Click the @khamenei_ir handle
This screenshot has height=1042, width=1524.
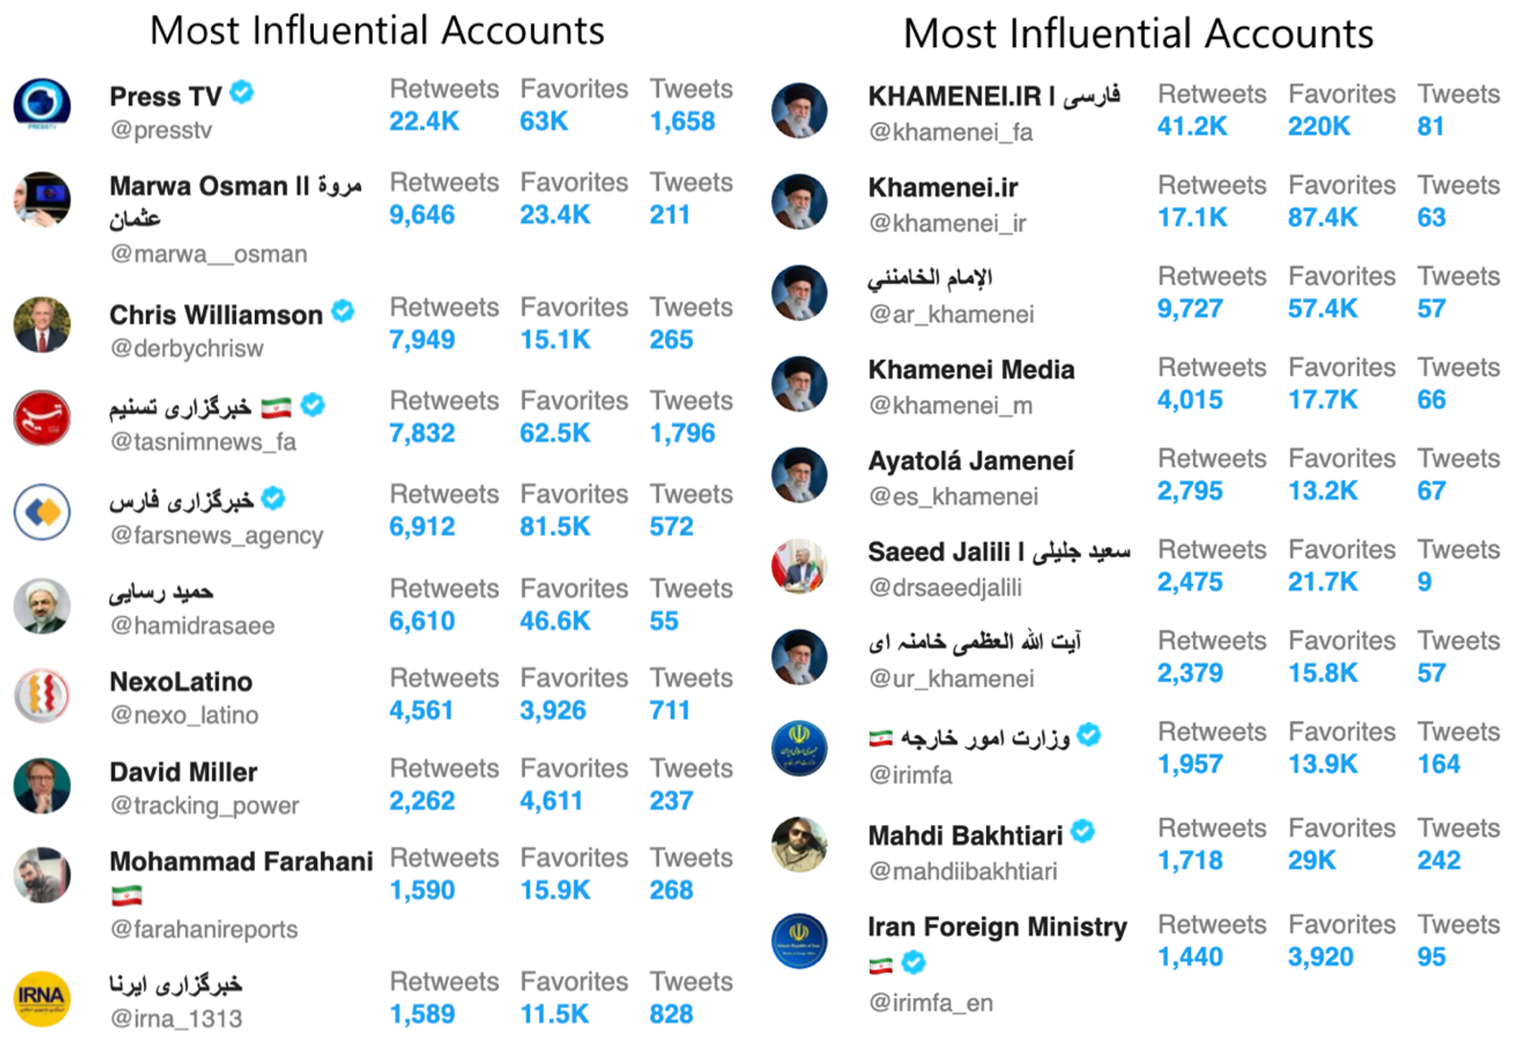click(947, 223)
